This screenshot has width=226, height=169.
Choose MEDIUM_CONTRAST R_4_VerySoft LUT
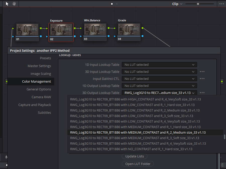145,143
